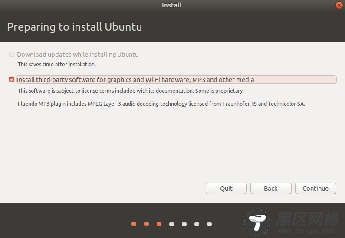Uncheck the third-party software checkbox
Image resolution: width=345 pixels, height=238 pixels.
(x=12, y=79)
